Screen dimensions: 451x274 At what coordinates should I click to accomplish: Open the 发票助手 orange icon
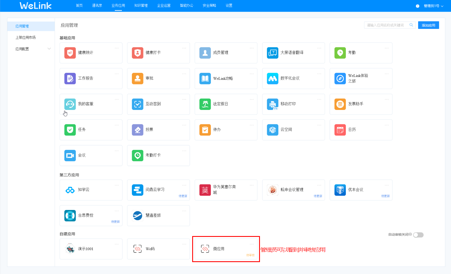tap(340, 104)
